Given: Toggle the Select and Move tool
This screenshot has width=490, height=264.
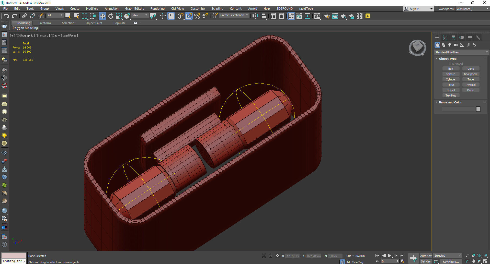Looking at the screenshot, I should pos(102,16).
